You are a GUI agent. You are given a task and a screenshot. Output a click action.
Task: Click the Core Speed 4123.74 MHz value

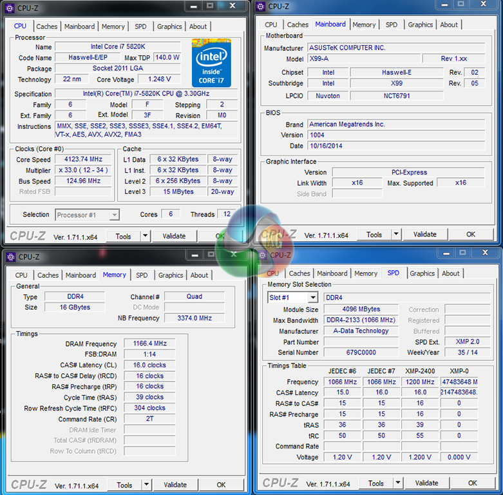click(x=83, y=159)
